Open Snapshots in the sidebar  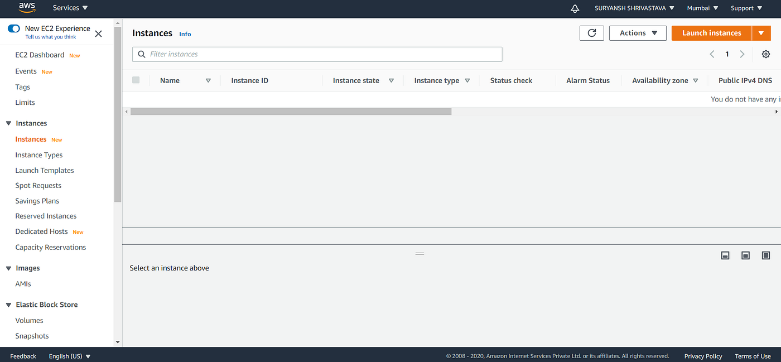click(32, 336)
